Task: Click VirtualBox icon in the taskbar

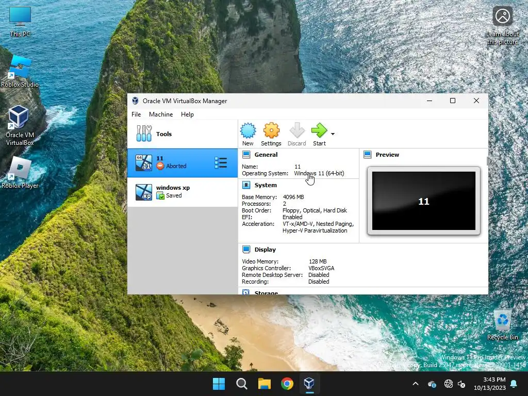Action: [x=309, y=384]
